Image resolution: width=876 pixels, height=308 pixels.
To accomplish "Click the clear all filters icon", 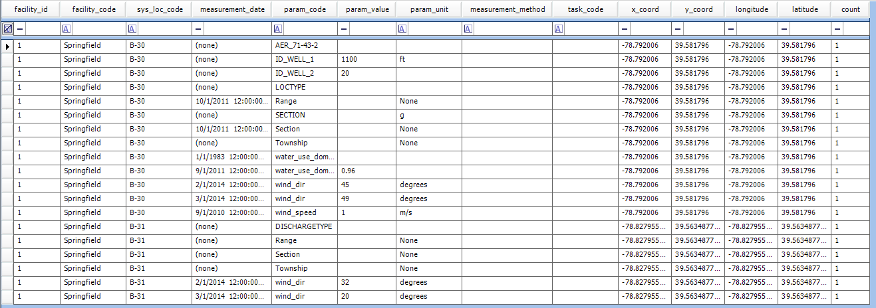I will (7, 29).
